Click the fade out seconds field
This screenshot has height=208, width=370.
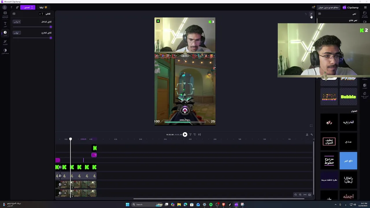17,33
